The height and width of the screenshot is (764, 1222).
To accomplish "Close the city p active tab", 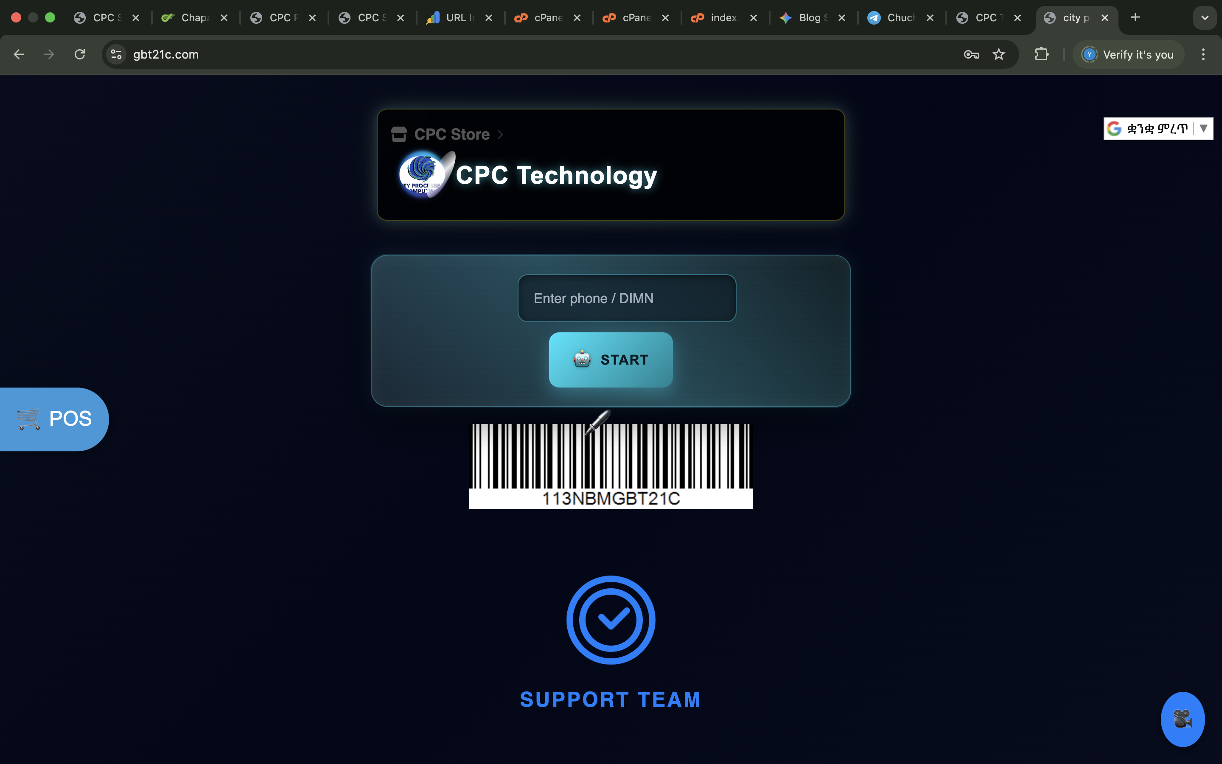I will (1105, 18).
